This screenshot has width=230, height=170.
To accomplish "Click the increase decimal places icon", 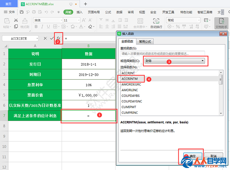I will coord(191,27).
